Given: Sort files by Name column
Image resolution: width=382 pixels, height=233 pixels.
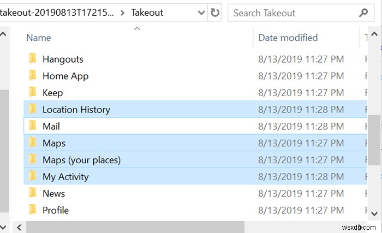Looking at the screenshot, I should coord(39,38).
